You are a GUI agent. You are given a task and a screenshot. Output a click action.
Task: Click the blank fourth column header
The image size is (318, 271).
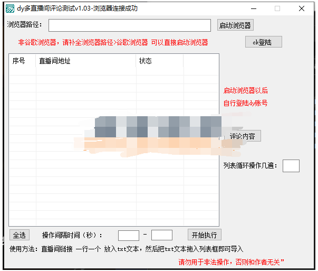tap(200, 61)
